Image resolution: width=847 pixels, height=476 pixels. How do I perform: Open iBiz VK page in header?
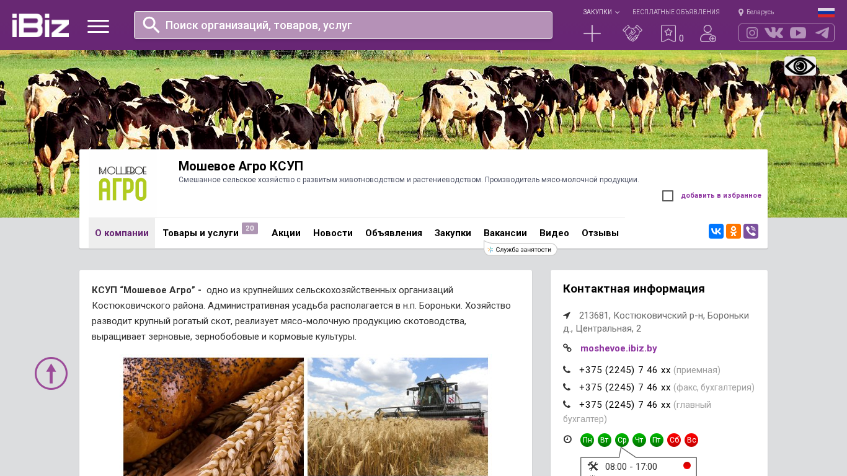774,33
